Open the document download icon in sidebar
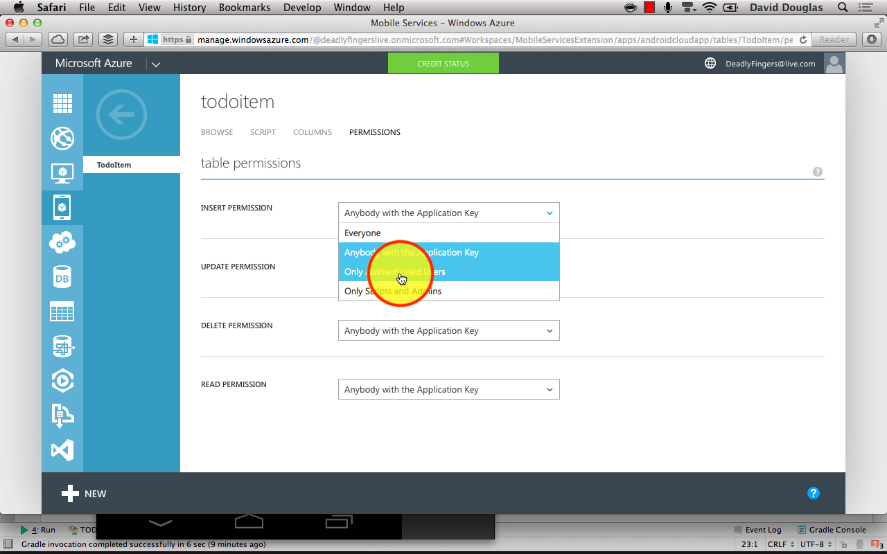 (x=62, y=415)
